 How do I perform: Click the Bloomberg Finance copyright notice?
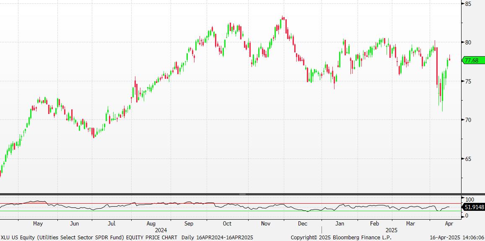[341, 238]
